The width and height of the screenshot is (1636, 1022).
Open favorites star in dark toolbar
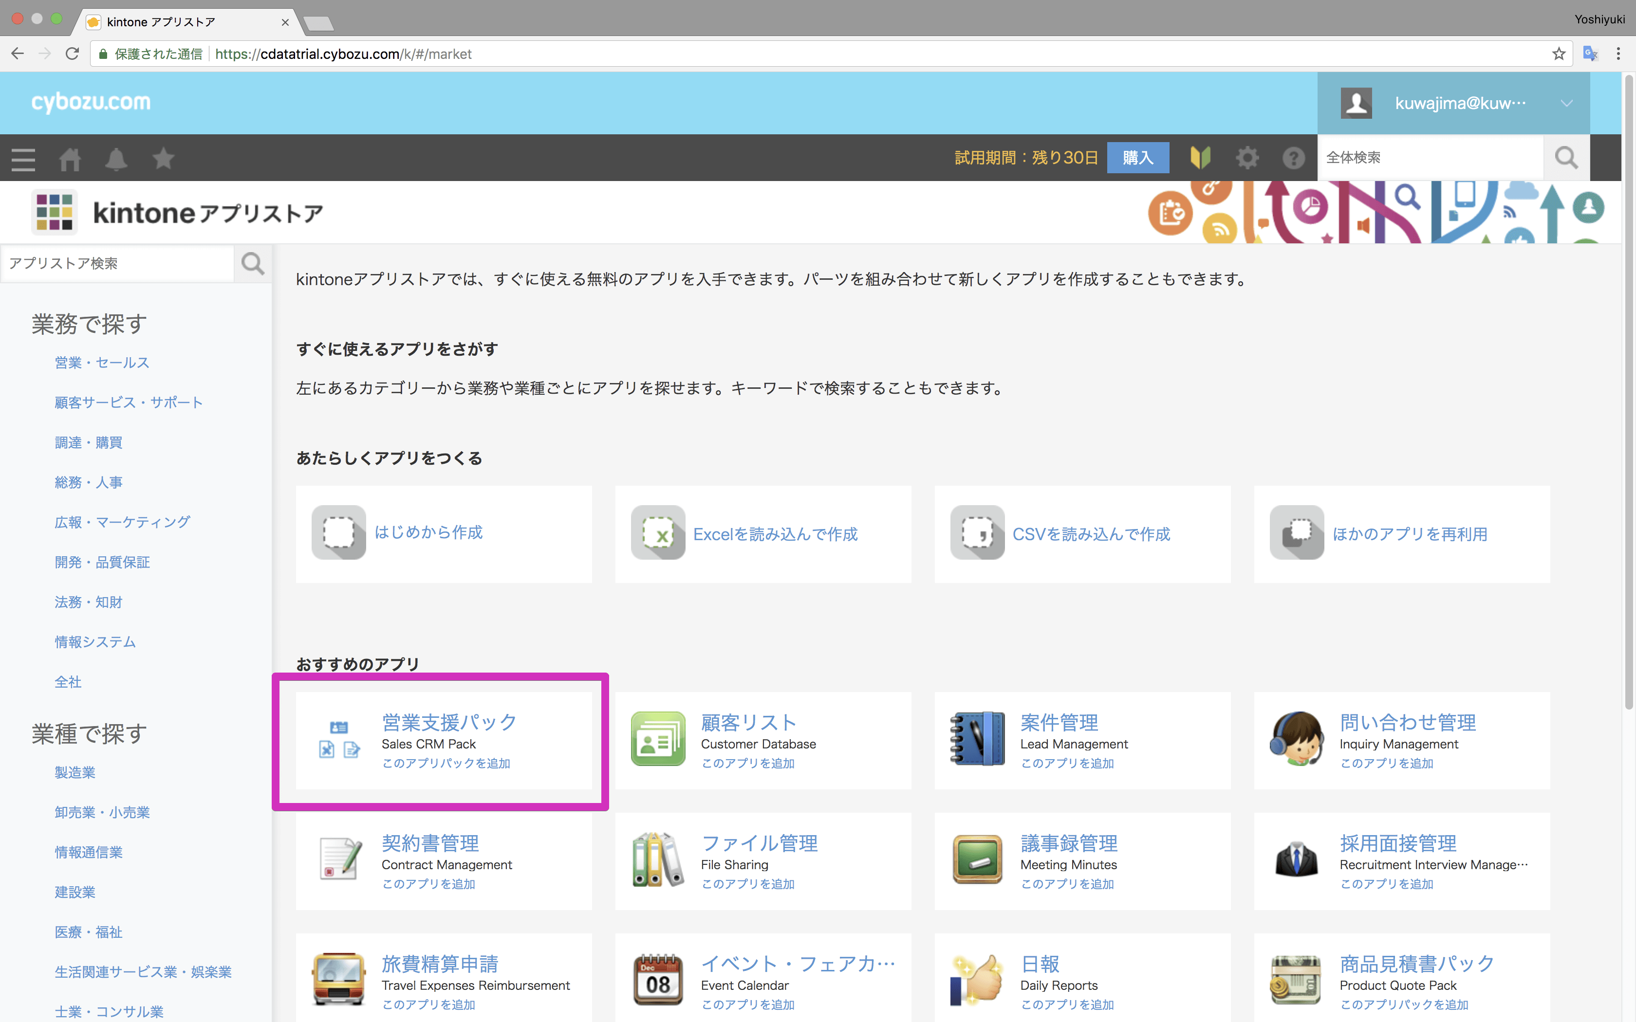tap(163, 159)
